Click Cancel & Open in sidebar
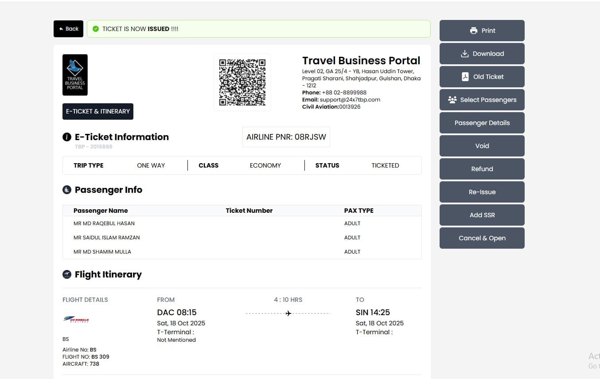 coord(482,238)
